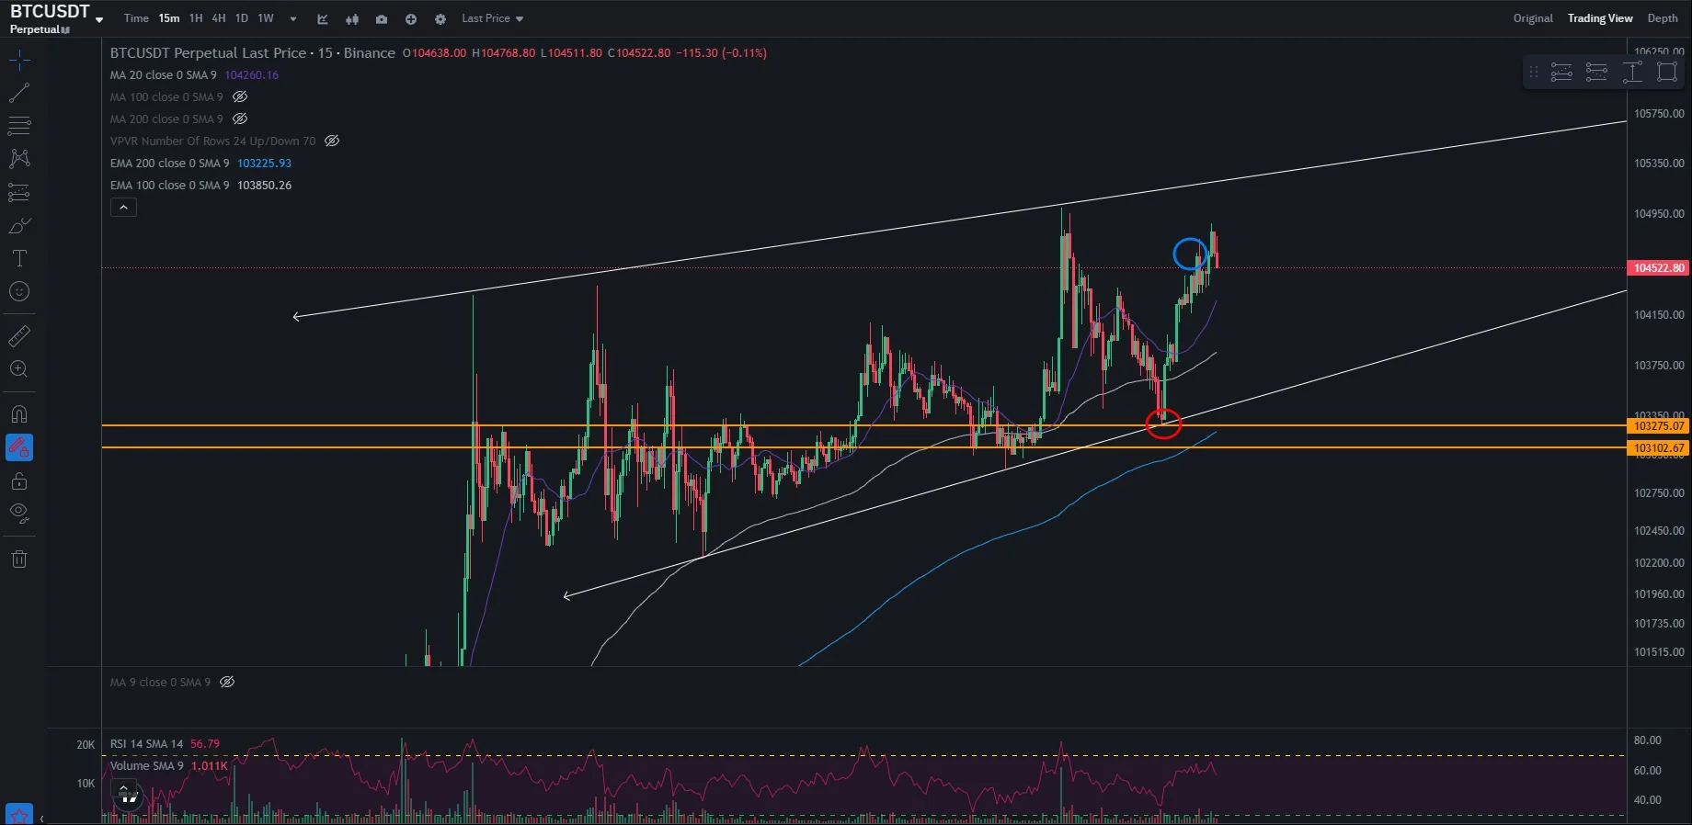Click the Volume SMA 9 indicator label

click(147, 766)
